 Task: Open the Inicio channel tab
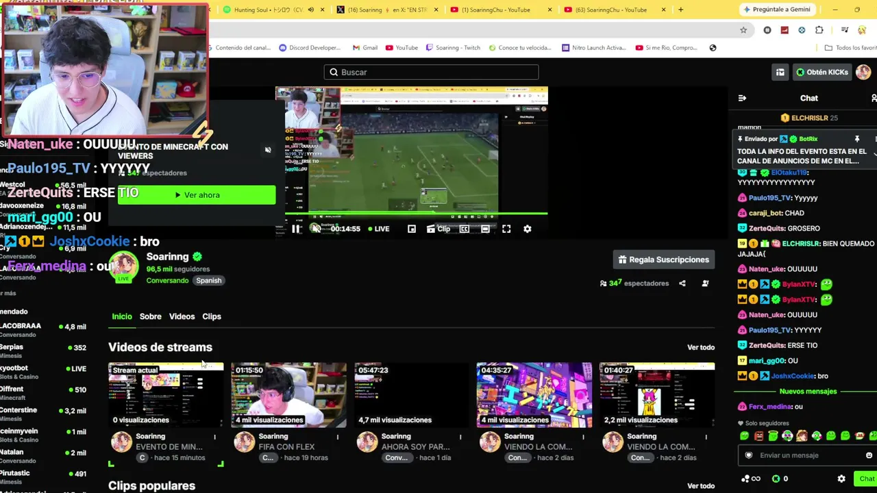[x=122, y=316]
